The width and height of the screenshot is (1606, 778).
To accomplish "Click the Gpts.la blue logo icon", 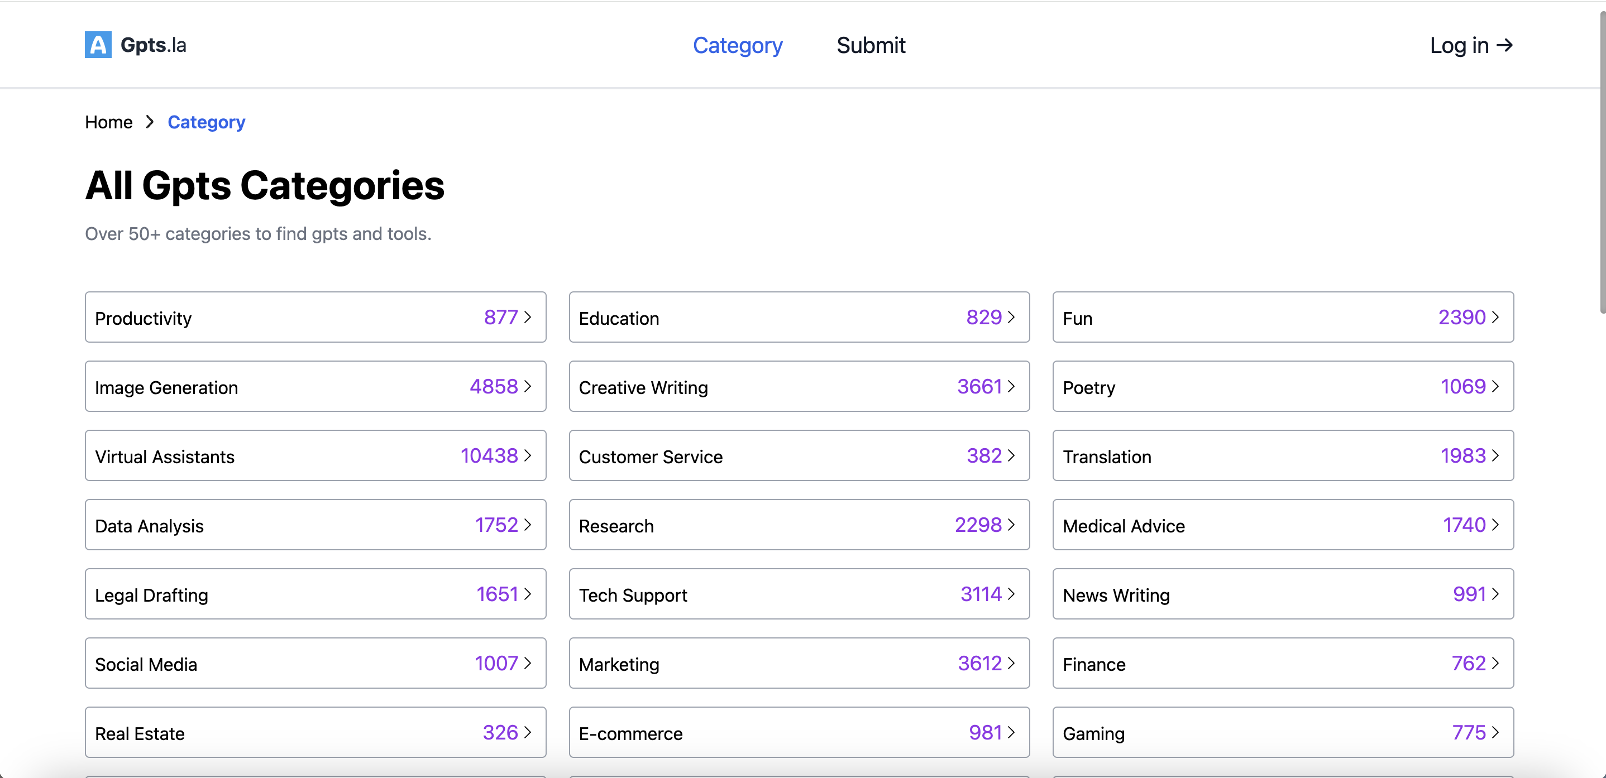I will [x=98, y=45].
